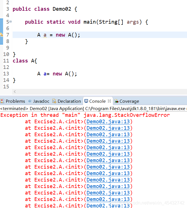Image resolution: width=187 pixels, height=208 pixels.
Task: Click the underlined variable 'a' on line 7
Action: point(45,35)
